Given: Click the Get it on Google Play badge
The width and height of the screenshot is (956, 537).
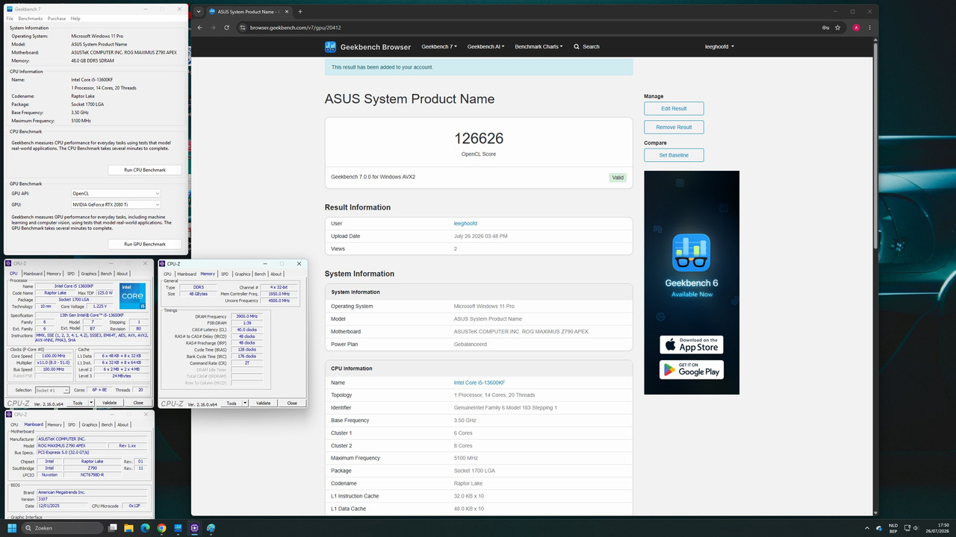Looking at the screenshot, I should click(x=692, y=368).
